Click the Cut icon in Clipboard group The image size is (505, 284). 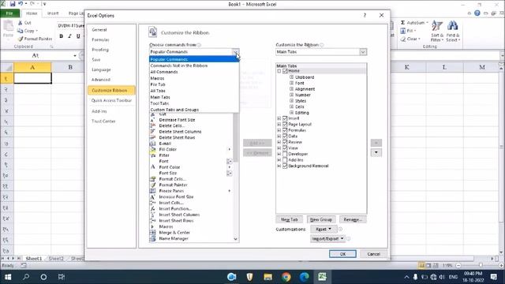click(21, 23)
